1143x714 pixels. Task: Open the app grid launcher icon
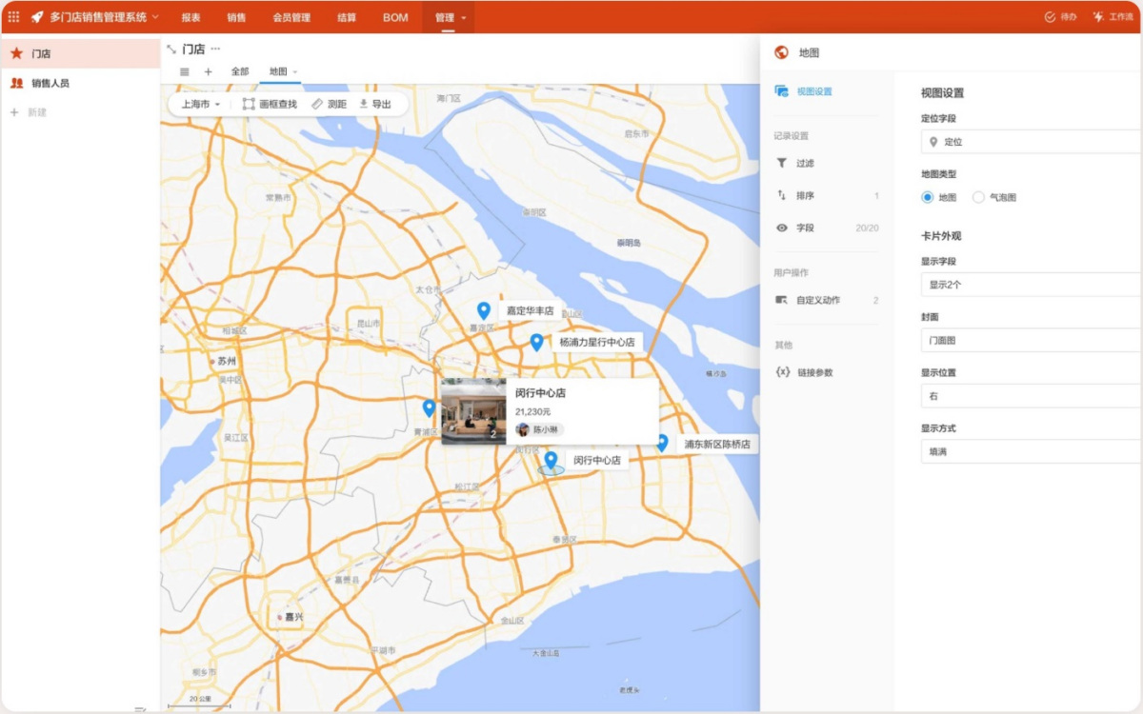click(x=13, y=17)
